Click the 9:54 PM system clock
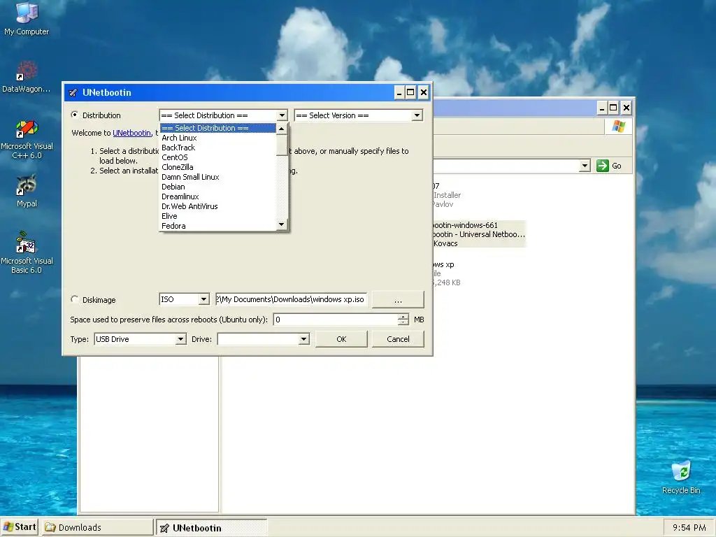 (689, 527)
